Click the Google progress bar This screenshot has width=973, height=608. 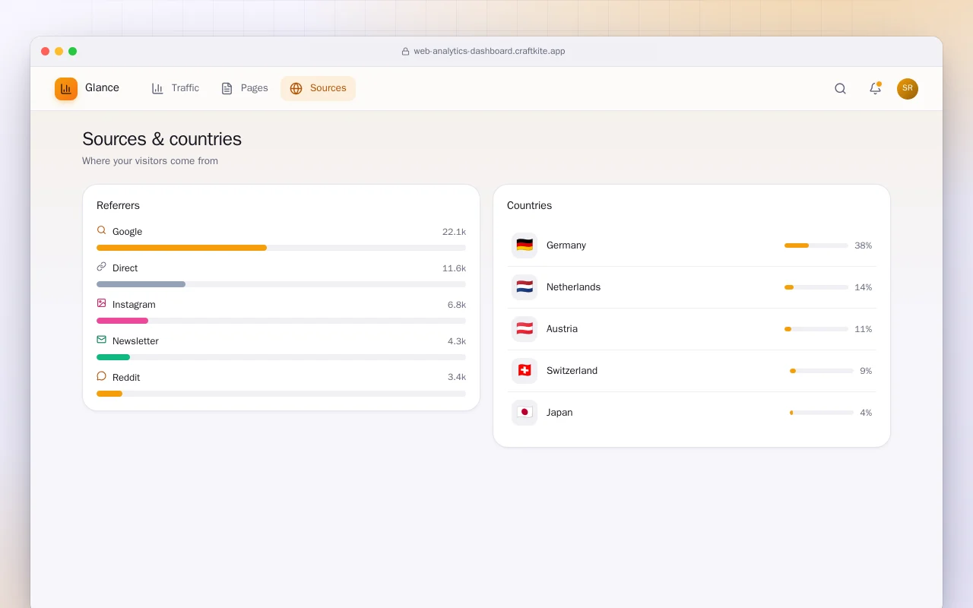point(281,248)
